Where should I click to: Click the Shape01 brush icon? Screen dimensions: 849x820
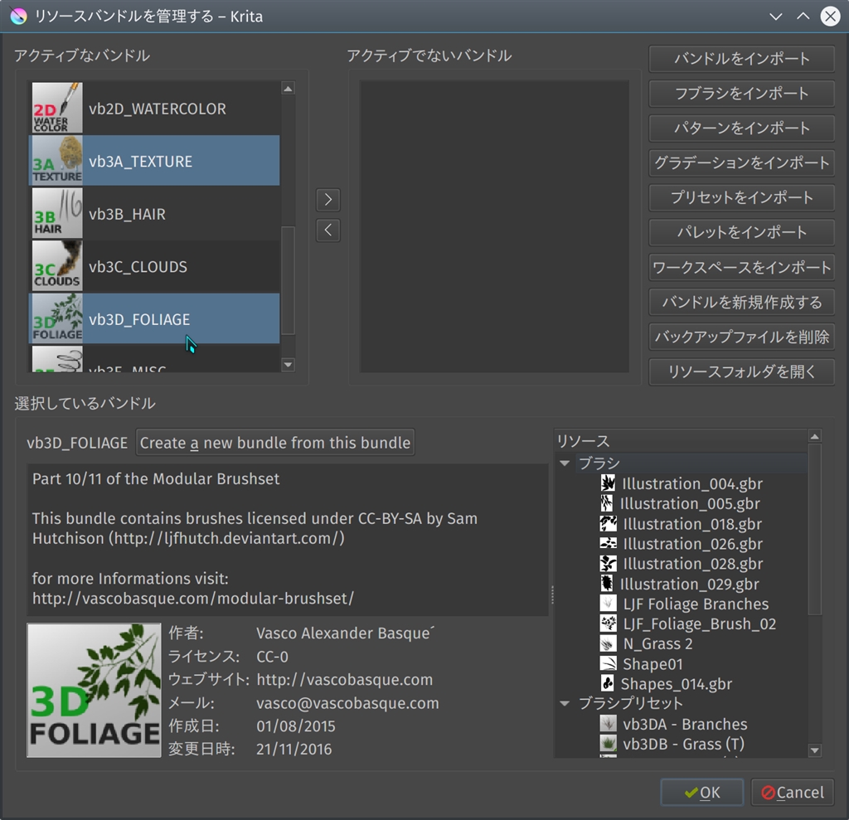608,663
